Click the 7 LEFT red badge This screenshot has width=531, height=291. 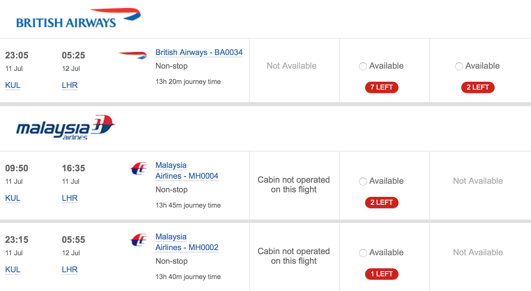[x=382, y=87]
